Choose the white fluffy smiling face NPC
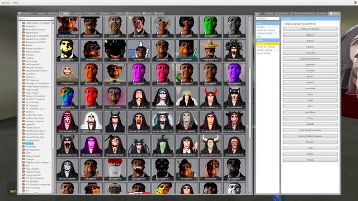The height and width of the screenshot is (201, 358). [x=67, y=74]
